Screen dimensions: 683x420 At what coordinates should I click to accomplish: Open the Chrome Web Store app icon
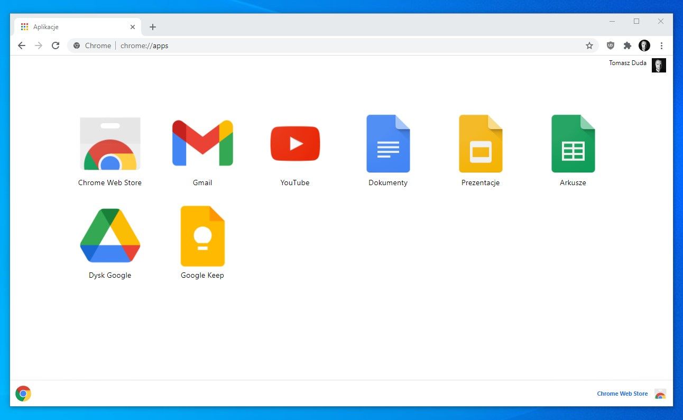(110, 143)
